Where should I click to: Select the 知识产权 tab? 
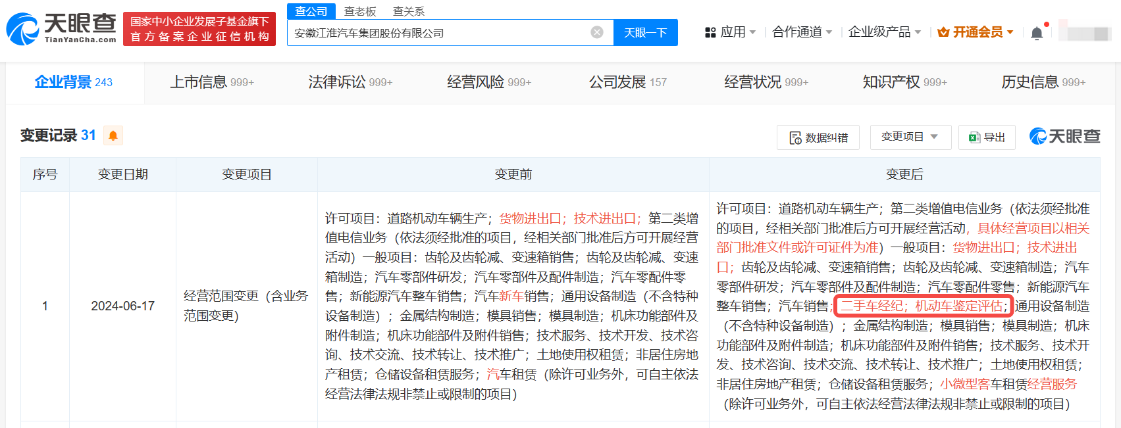coord(904,82)
